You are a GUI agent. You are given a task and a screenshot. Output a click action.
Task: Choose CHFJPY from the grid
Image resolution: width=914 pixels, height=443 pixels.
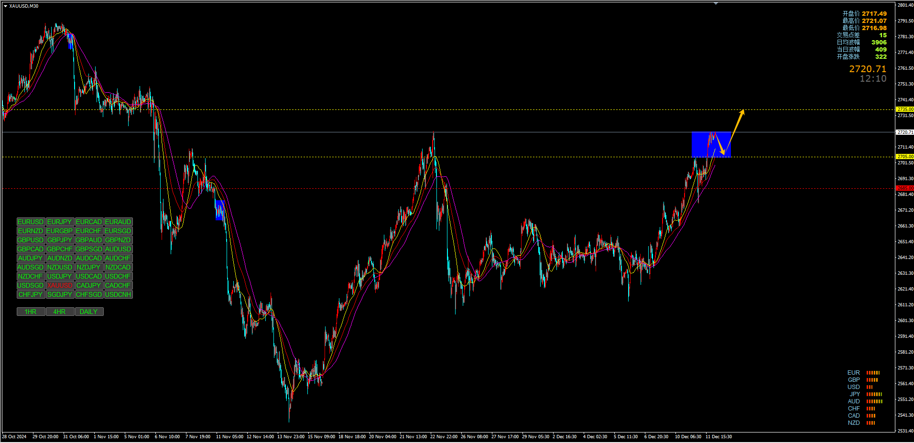[31, 294]
